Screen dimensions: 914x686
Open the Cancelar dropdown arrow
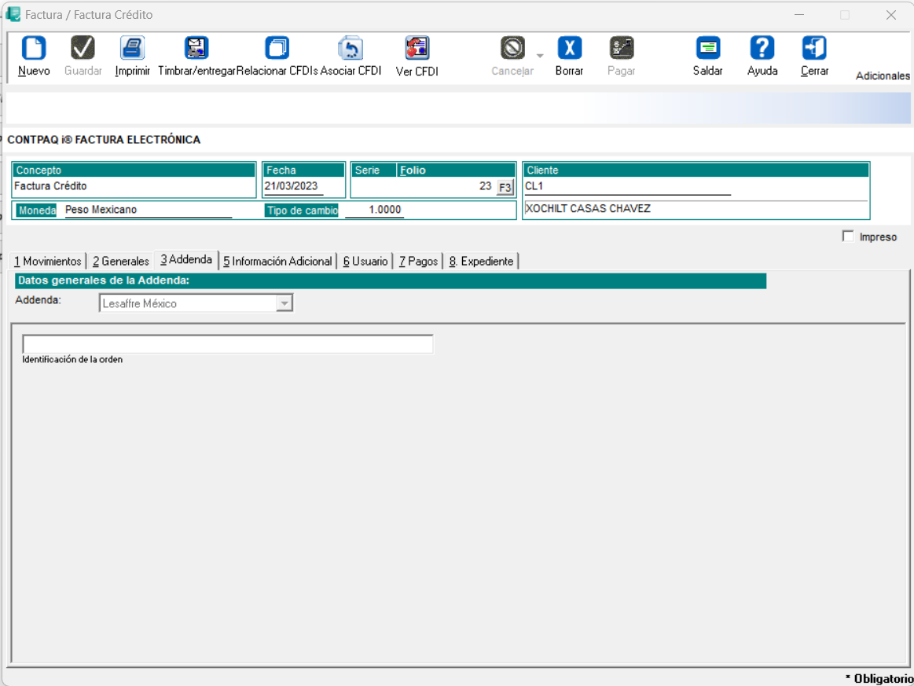[539, 56]
